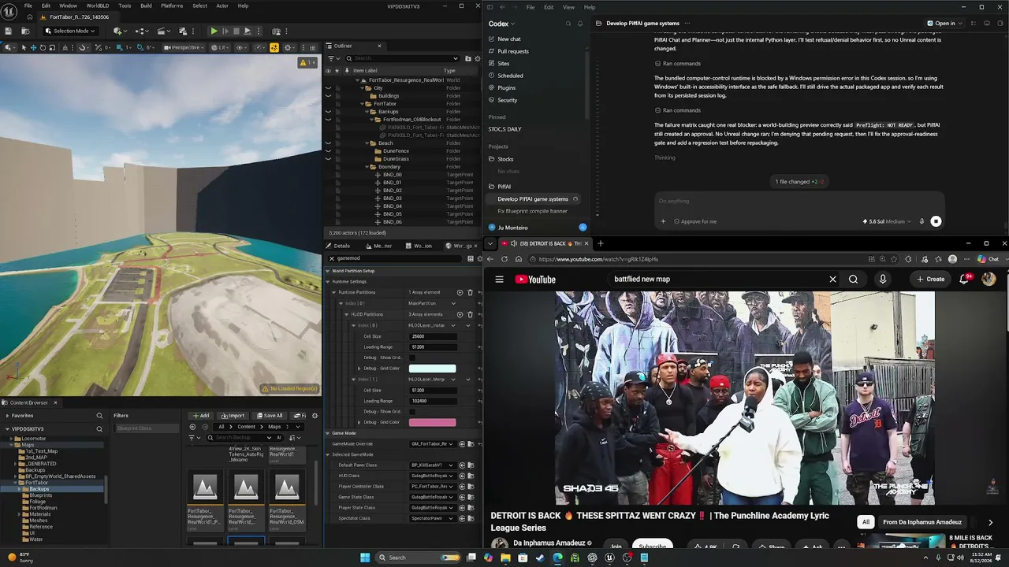Open the weather widget on taskbar
The width and height of the screenshot is (1009, 567).
tap(19, 558)
